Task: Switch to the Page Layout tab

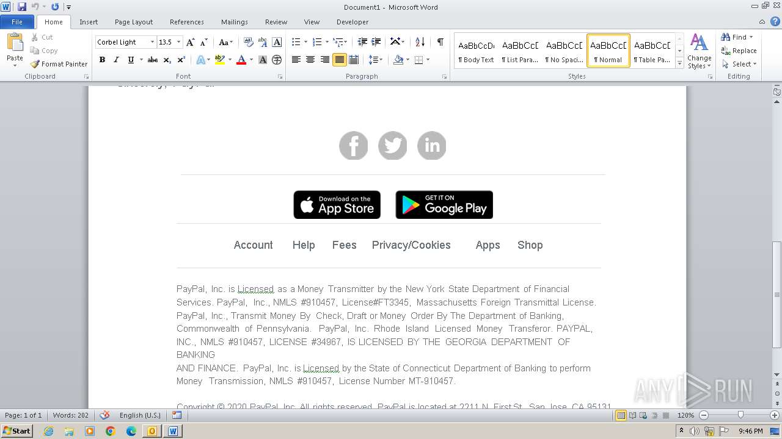Action: tap(134, 22)
